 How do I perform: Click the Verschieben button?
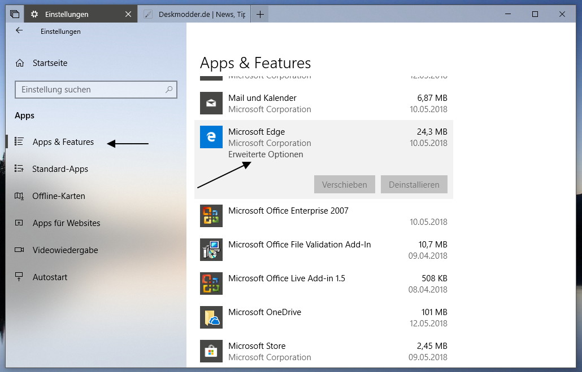pyautogui.click(x=345, y=184)
